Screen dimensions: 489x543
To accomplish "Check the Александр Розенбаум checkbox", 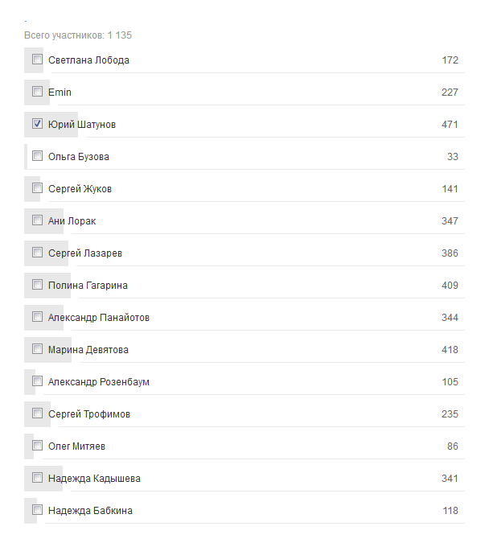I will (x=37, y=381).
